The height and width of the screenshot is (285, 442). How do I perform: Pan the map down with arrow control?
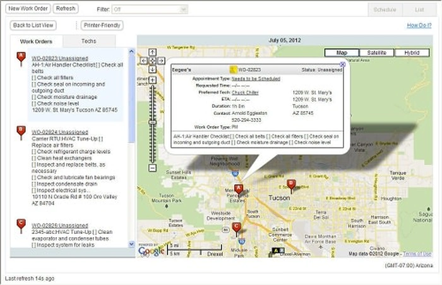pos(152,69)
